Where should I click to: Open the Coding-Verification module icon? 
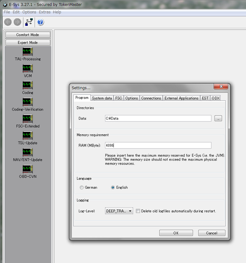pyautogui.click(x=28, y=102)
